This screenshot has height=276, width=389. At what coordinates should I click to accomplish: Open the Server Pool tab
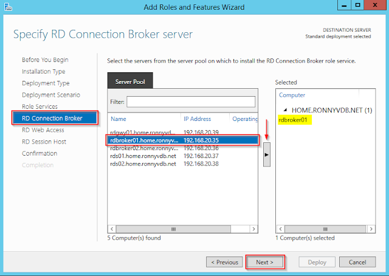[130, 81]
